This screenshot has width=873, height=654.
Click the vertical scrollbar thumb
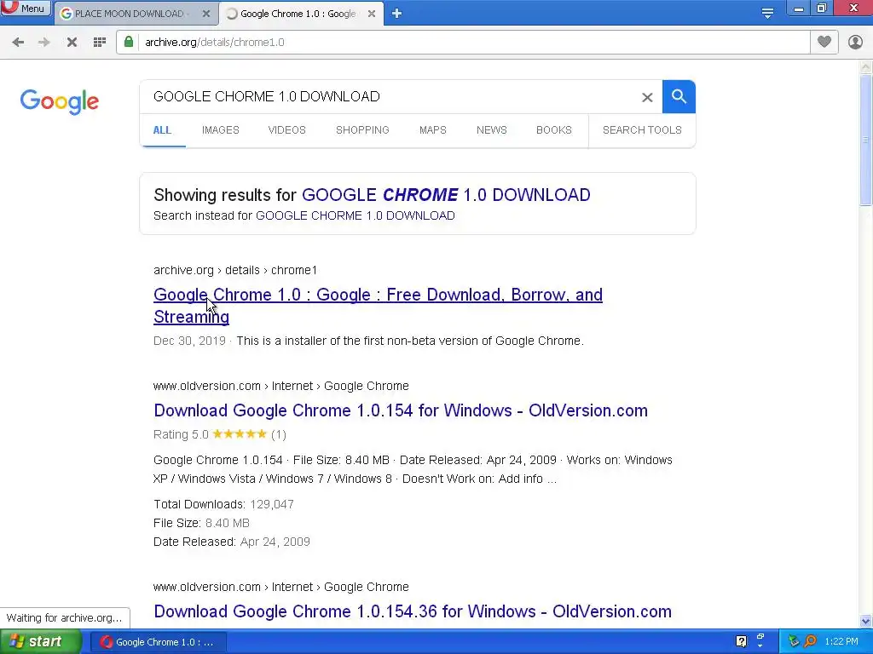[866, 141]
